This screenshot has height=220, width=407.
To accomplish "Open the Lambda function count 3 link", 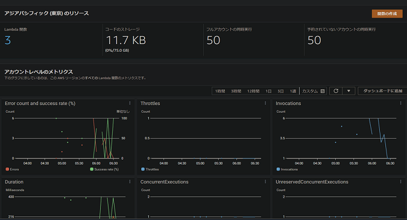I will point(8,40).
